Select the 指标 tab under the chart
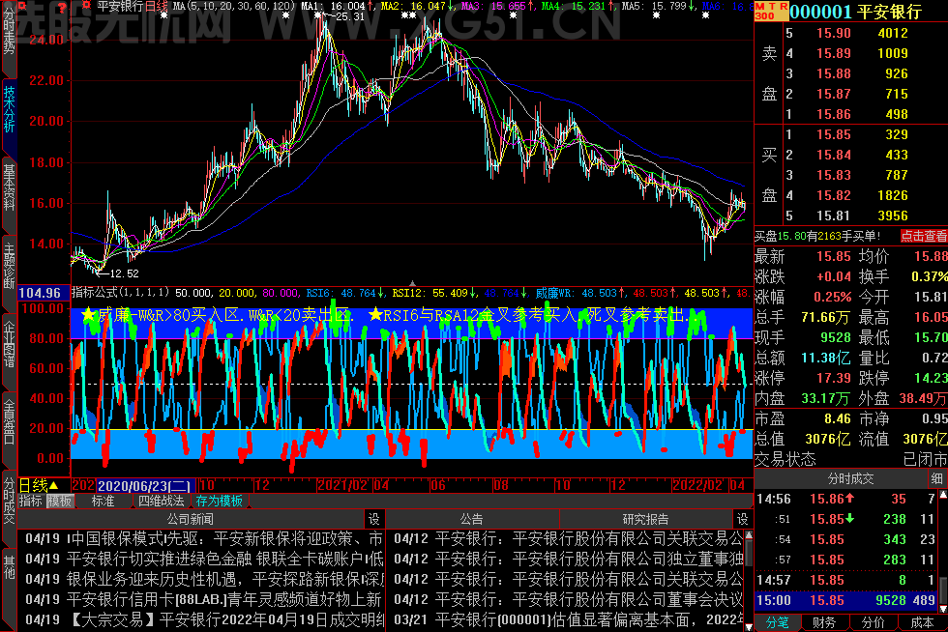The width and height of the screenshot is (948, 632). pyautogui.click(x=31, y=501)
